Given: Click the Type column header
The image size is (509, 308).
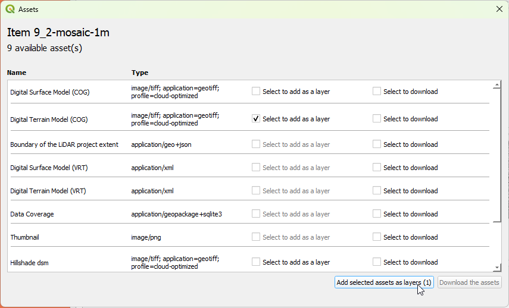Looking at the screenshot, I should point(140,73).
